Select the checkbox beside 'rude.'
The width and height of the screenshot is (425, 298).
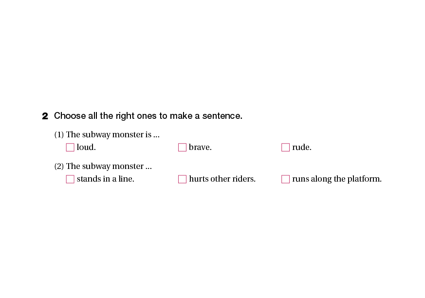click(x=286, y=147)
